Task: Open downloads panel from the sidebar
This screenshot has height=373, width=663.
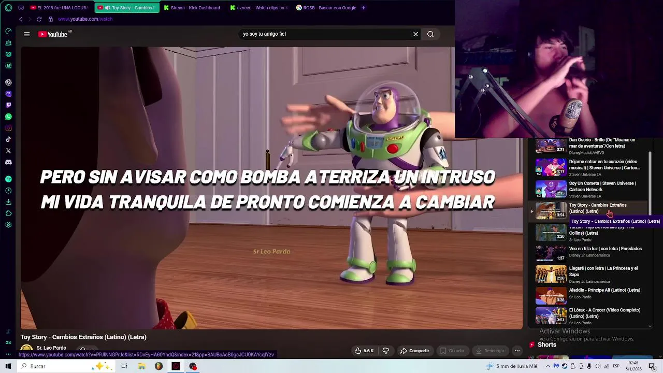Action: click(x=8, y=202)
